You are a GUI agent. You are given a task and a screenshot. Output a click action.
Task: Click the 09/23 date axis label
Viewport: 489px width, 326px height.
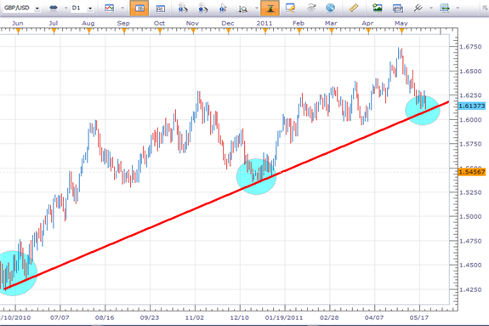pos(150,317)
